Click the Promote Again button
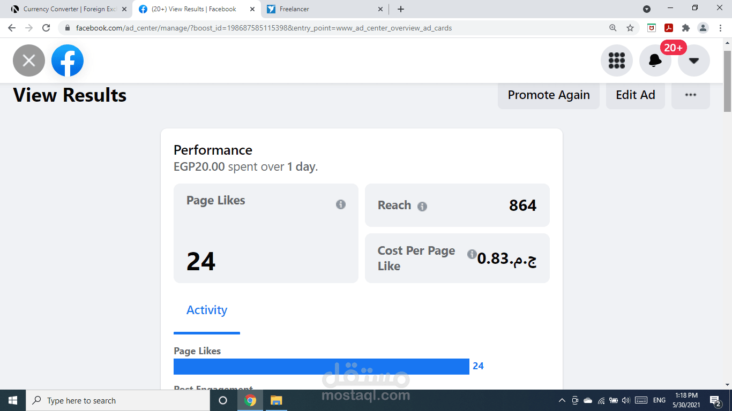The image size is (732, 411). [549, 95]
